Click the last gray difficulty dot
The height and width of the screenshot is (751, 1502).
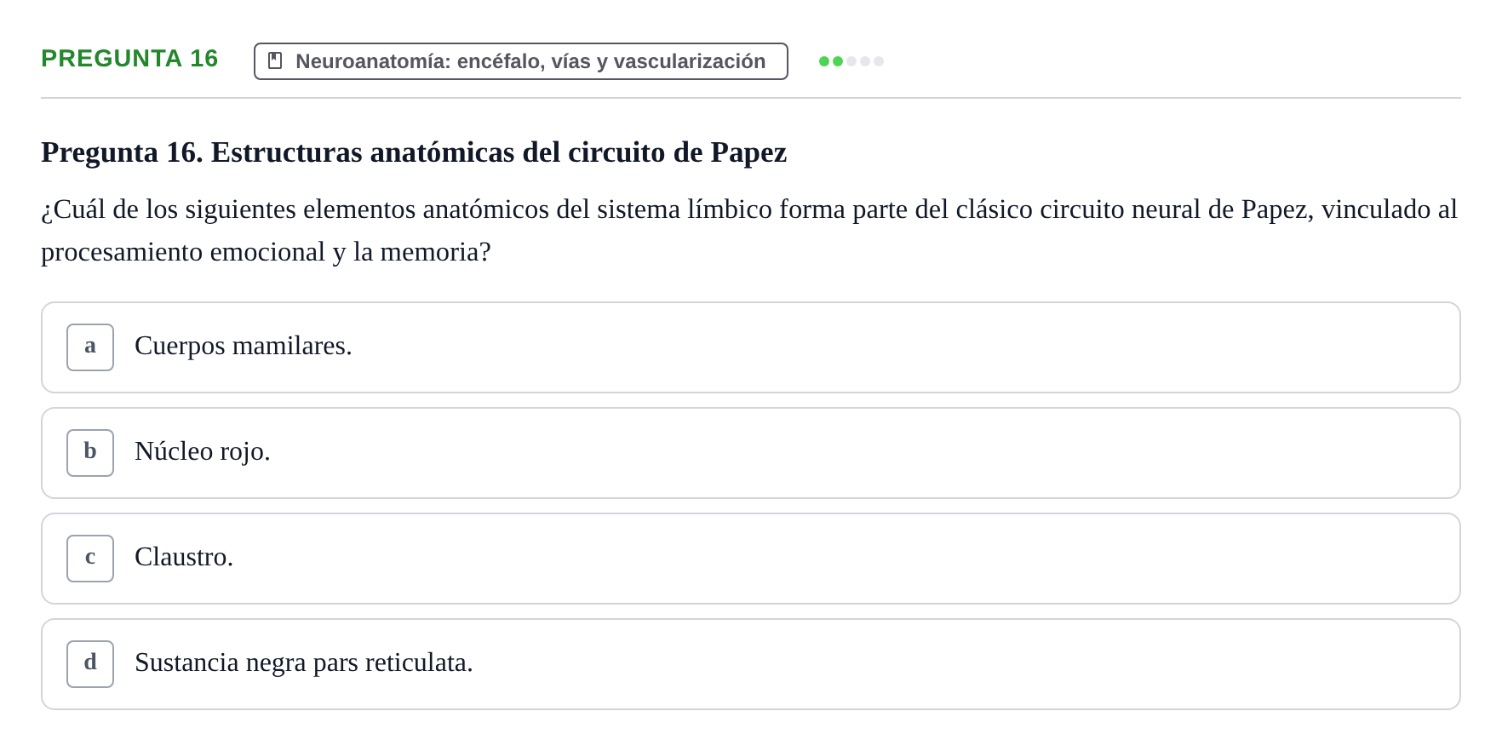[x=879, y=61]
